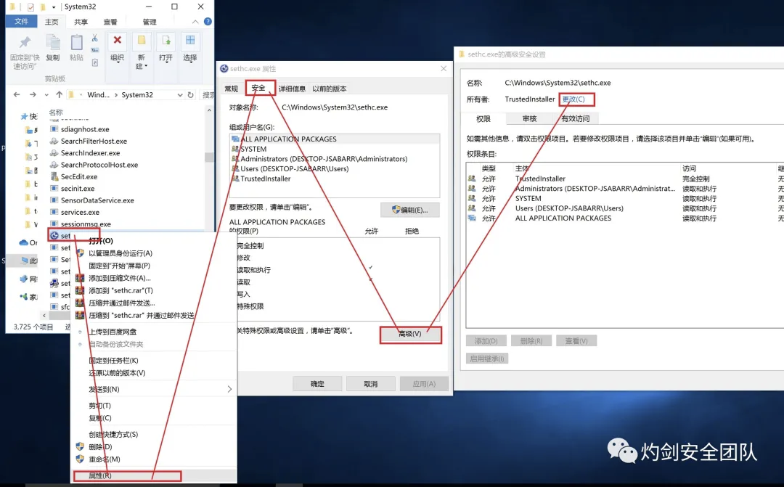Switch to Auditing (审核) tab in advanced settings
Screen dimensions: 784x487
(529, 119)
